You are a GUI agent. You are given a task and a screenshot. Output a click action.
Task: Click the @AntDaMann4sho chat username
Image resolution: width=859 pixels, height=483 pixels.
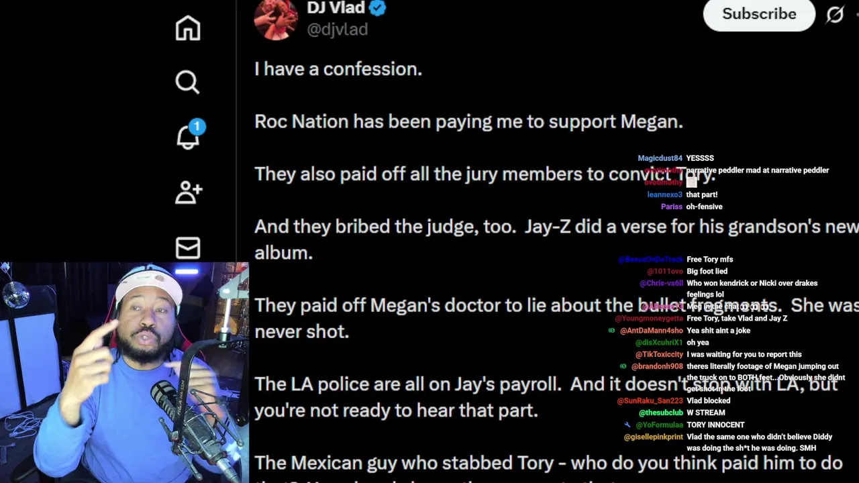651,331
